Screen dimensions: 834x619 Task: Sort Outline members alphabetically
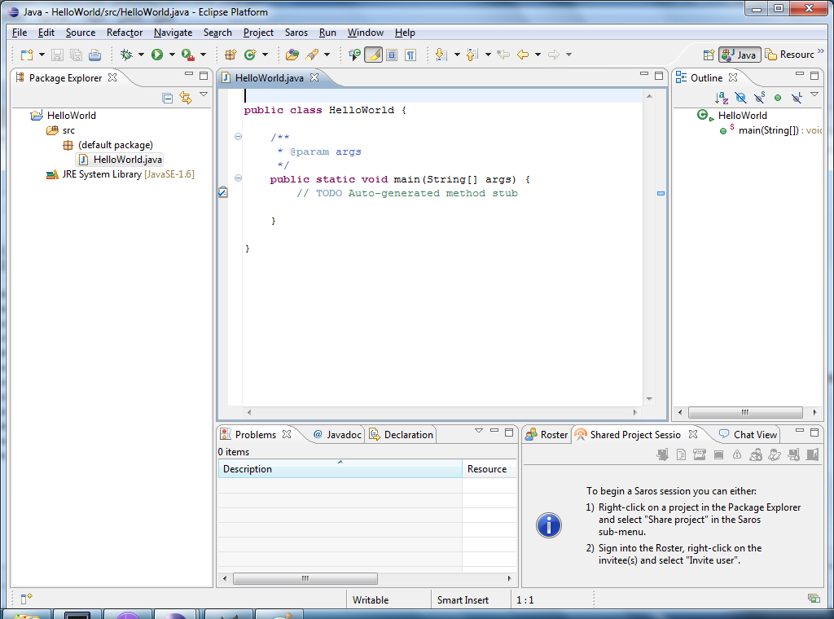[722, 98]
